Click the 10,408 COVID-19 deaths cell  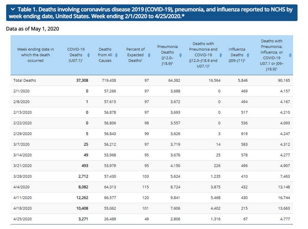coord(82,208)
